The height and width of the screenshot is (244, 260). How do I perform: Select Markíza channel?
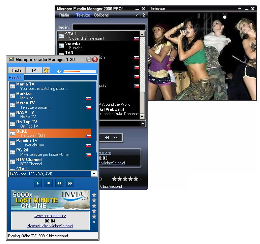50,96
